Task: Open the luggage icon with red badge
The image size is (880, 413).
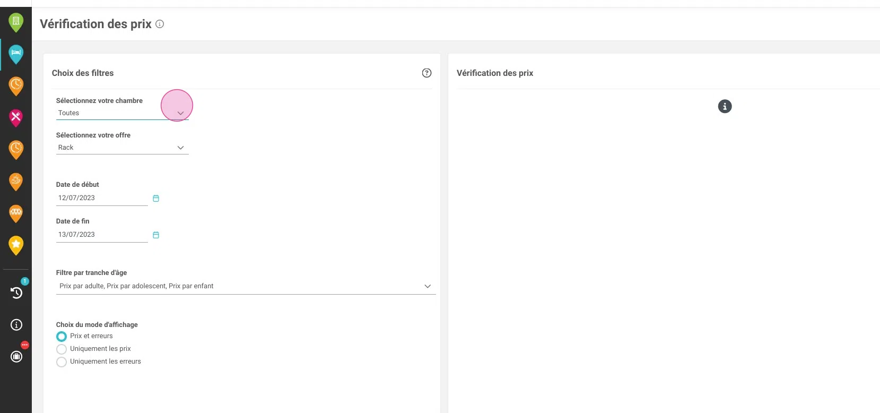Action: (x=16, y=356)
